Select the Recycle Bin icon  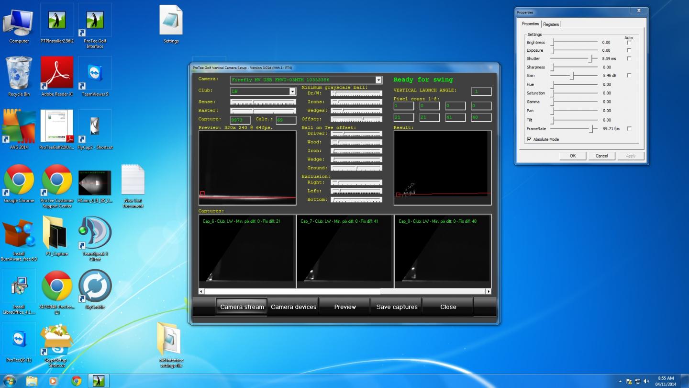19,77
